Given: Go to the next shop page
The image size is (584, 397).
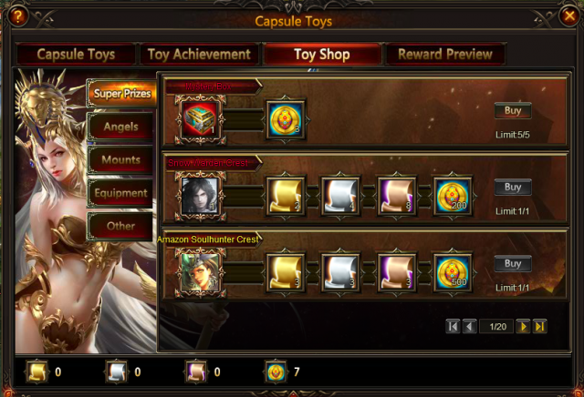Looking at the screenshot, I should point(523,327).
